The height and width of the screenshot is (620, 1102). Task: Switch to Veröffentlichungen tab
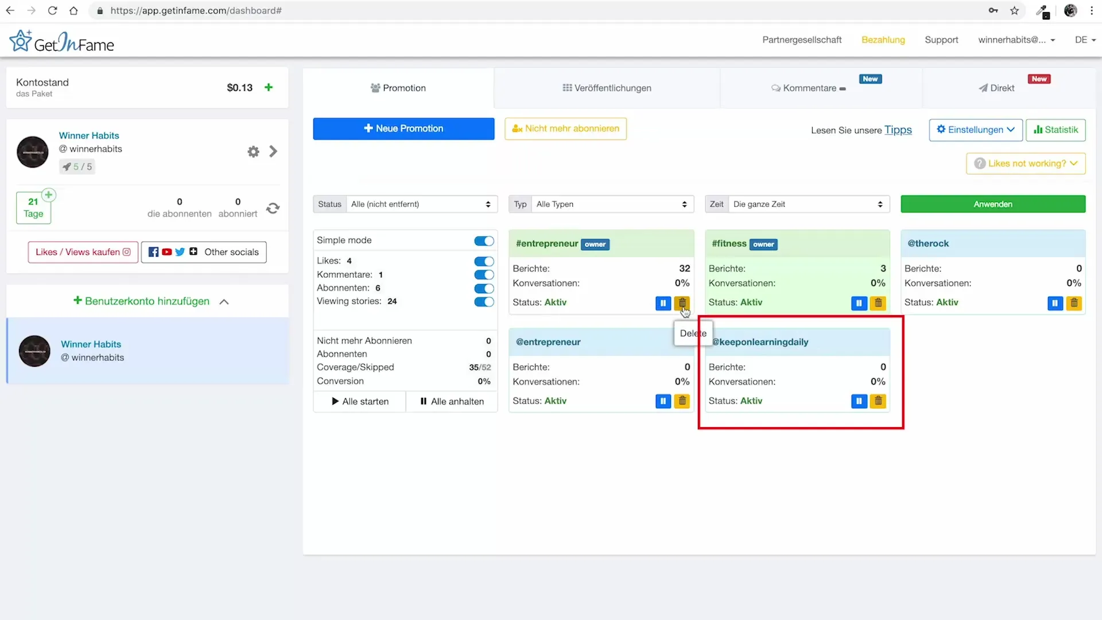coord(607,88)
